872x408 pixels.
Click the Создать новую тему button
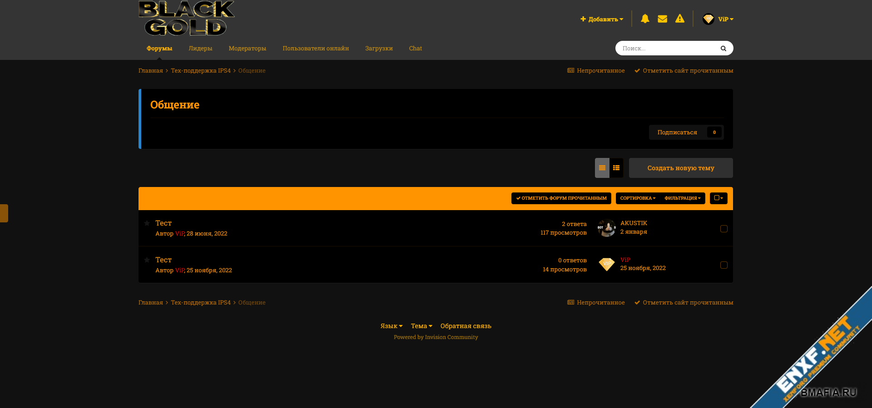[x=680, y=168]
